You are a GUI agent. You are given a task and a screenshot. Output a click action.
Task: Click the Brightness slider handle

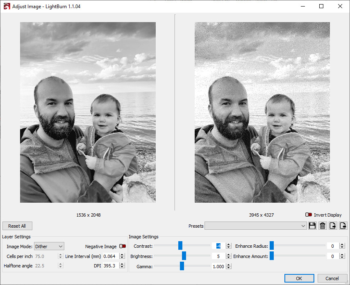coord(184,256)
